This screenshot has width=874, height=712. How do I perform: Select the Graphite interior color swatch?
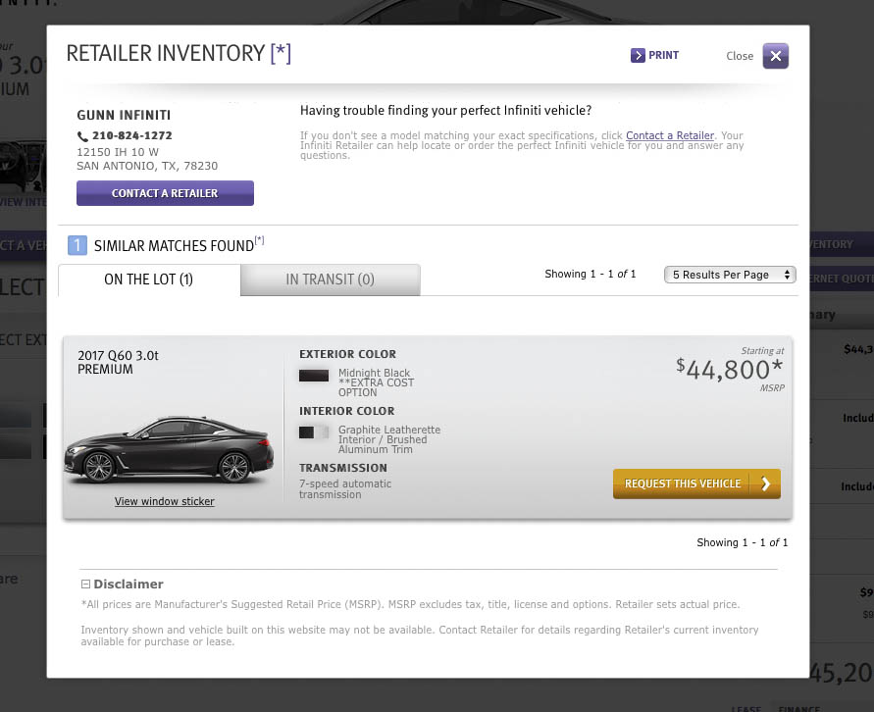pos(313,432)
